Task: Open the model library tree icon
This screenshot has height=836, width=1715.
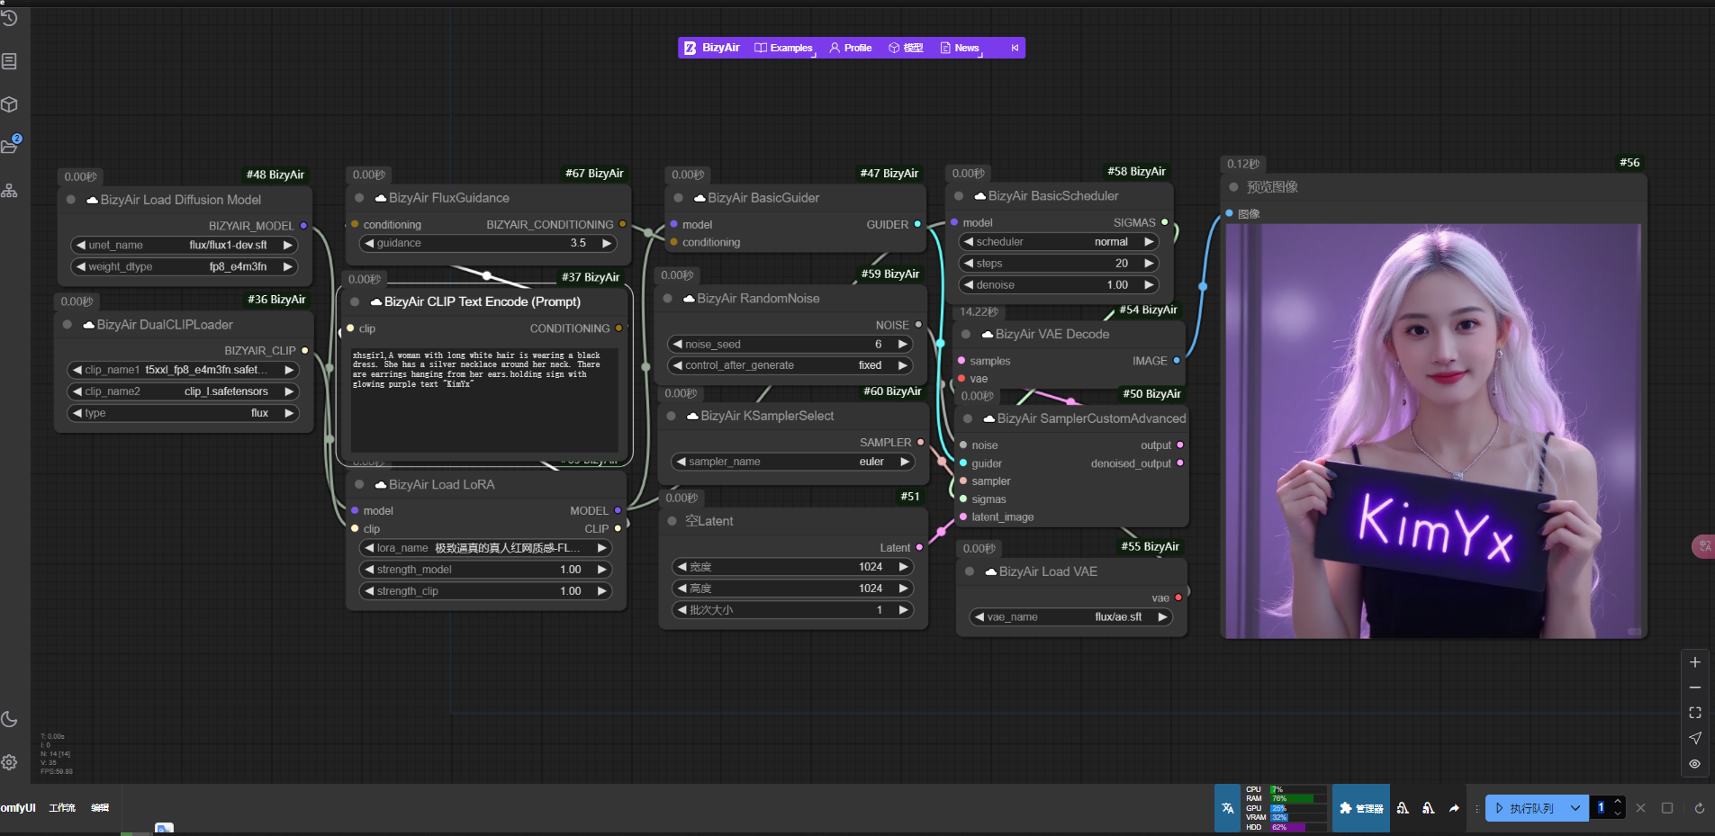Action: click(x=9, y=191)
